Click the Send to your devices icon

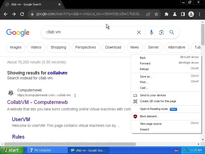pos(135,95)
